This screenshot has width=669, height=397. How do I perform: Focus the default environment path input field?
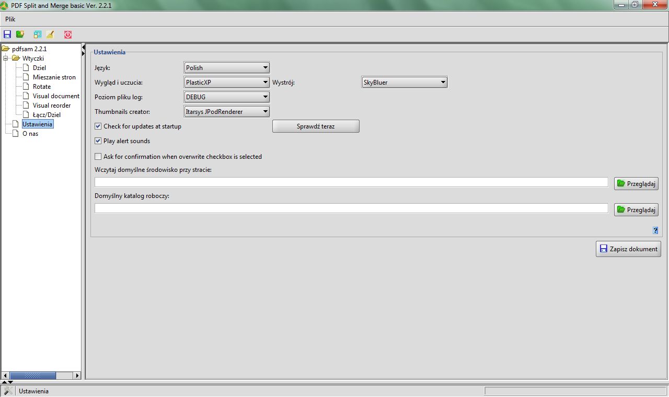351,182
